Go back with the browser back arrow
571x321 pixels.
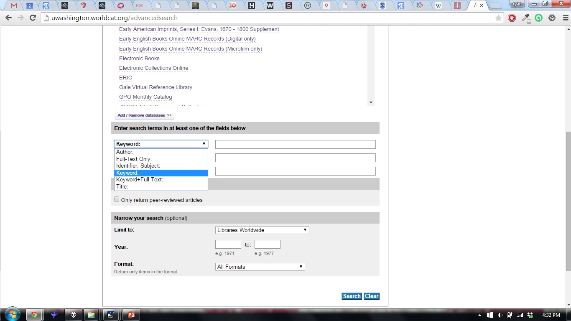click(x=8, y=18)
